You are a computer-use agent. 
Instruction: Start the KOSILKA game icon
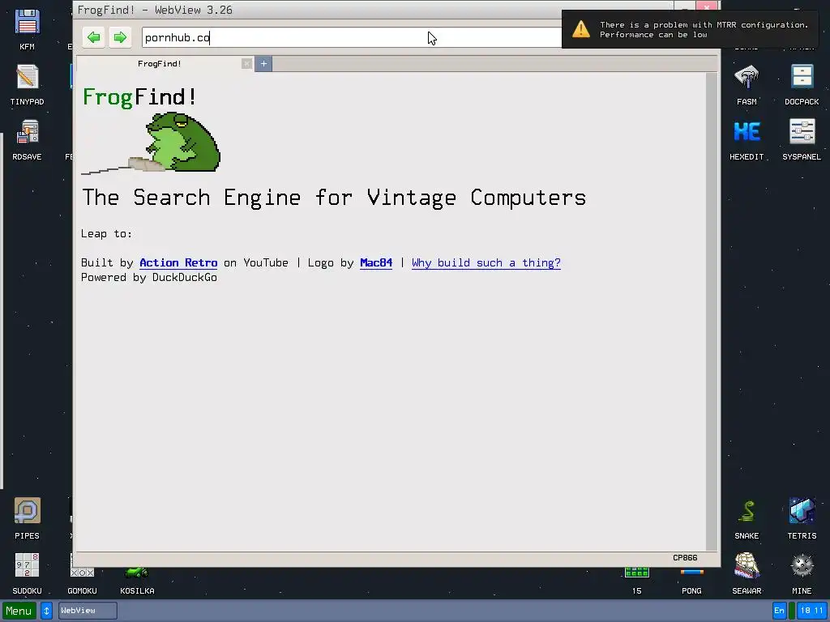coord(137,580)
